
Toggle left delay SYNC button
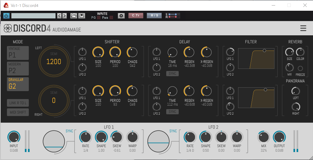tap(172, 73)
